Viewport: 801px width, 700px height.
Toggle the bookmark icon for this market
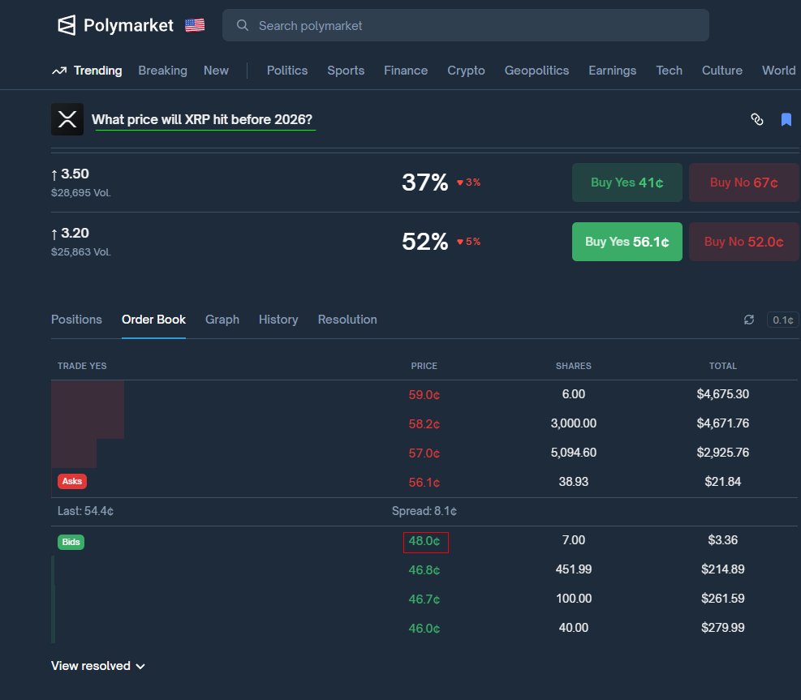786,120
